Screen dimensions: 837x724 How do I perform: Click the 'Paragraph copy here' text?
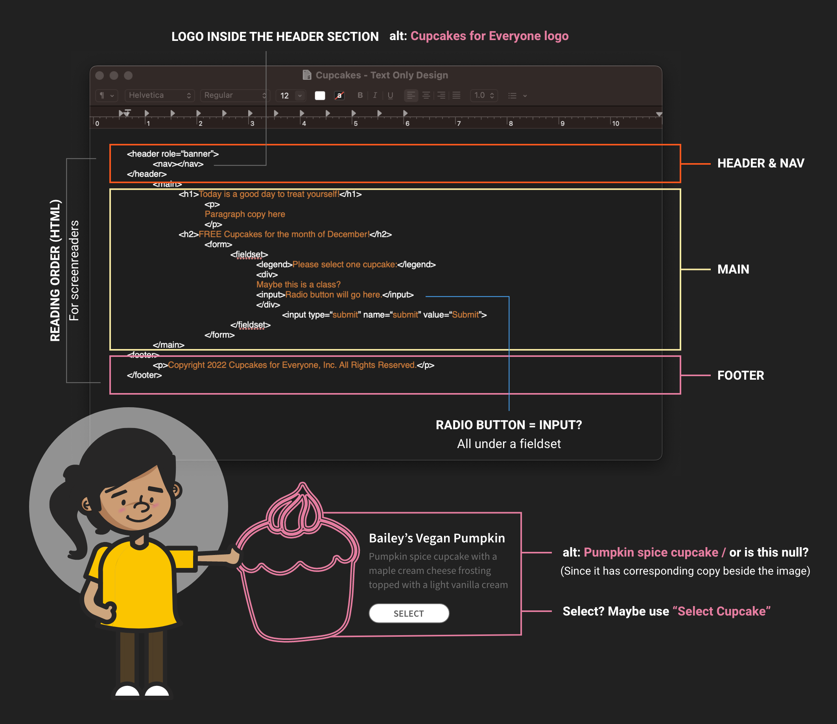245,214
